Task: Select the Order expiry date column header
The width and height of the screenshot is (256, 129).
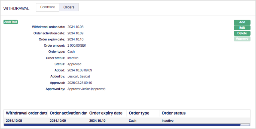Action: coord(106,113)
